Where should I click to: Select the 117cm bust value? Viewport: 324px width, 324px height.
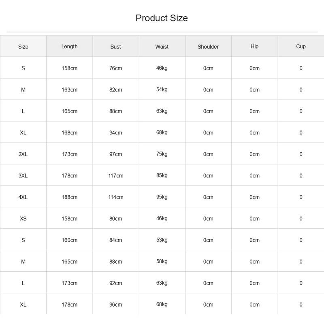pyautogui.click(x=116, y=176)
